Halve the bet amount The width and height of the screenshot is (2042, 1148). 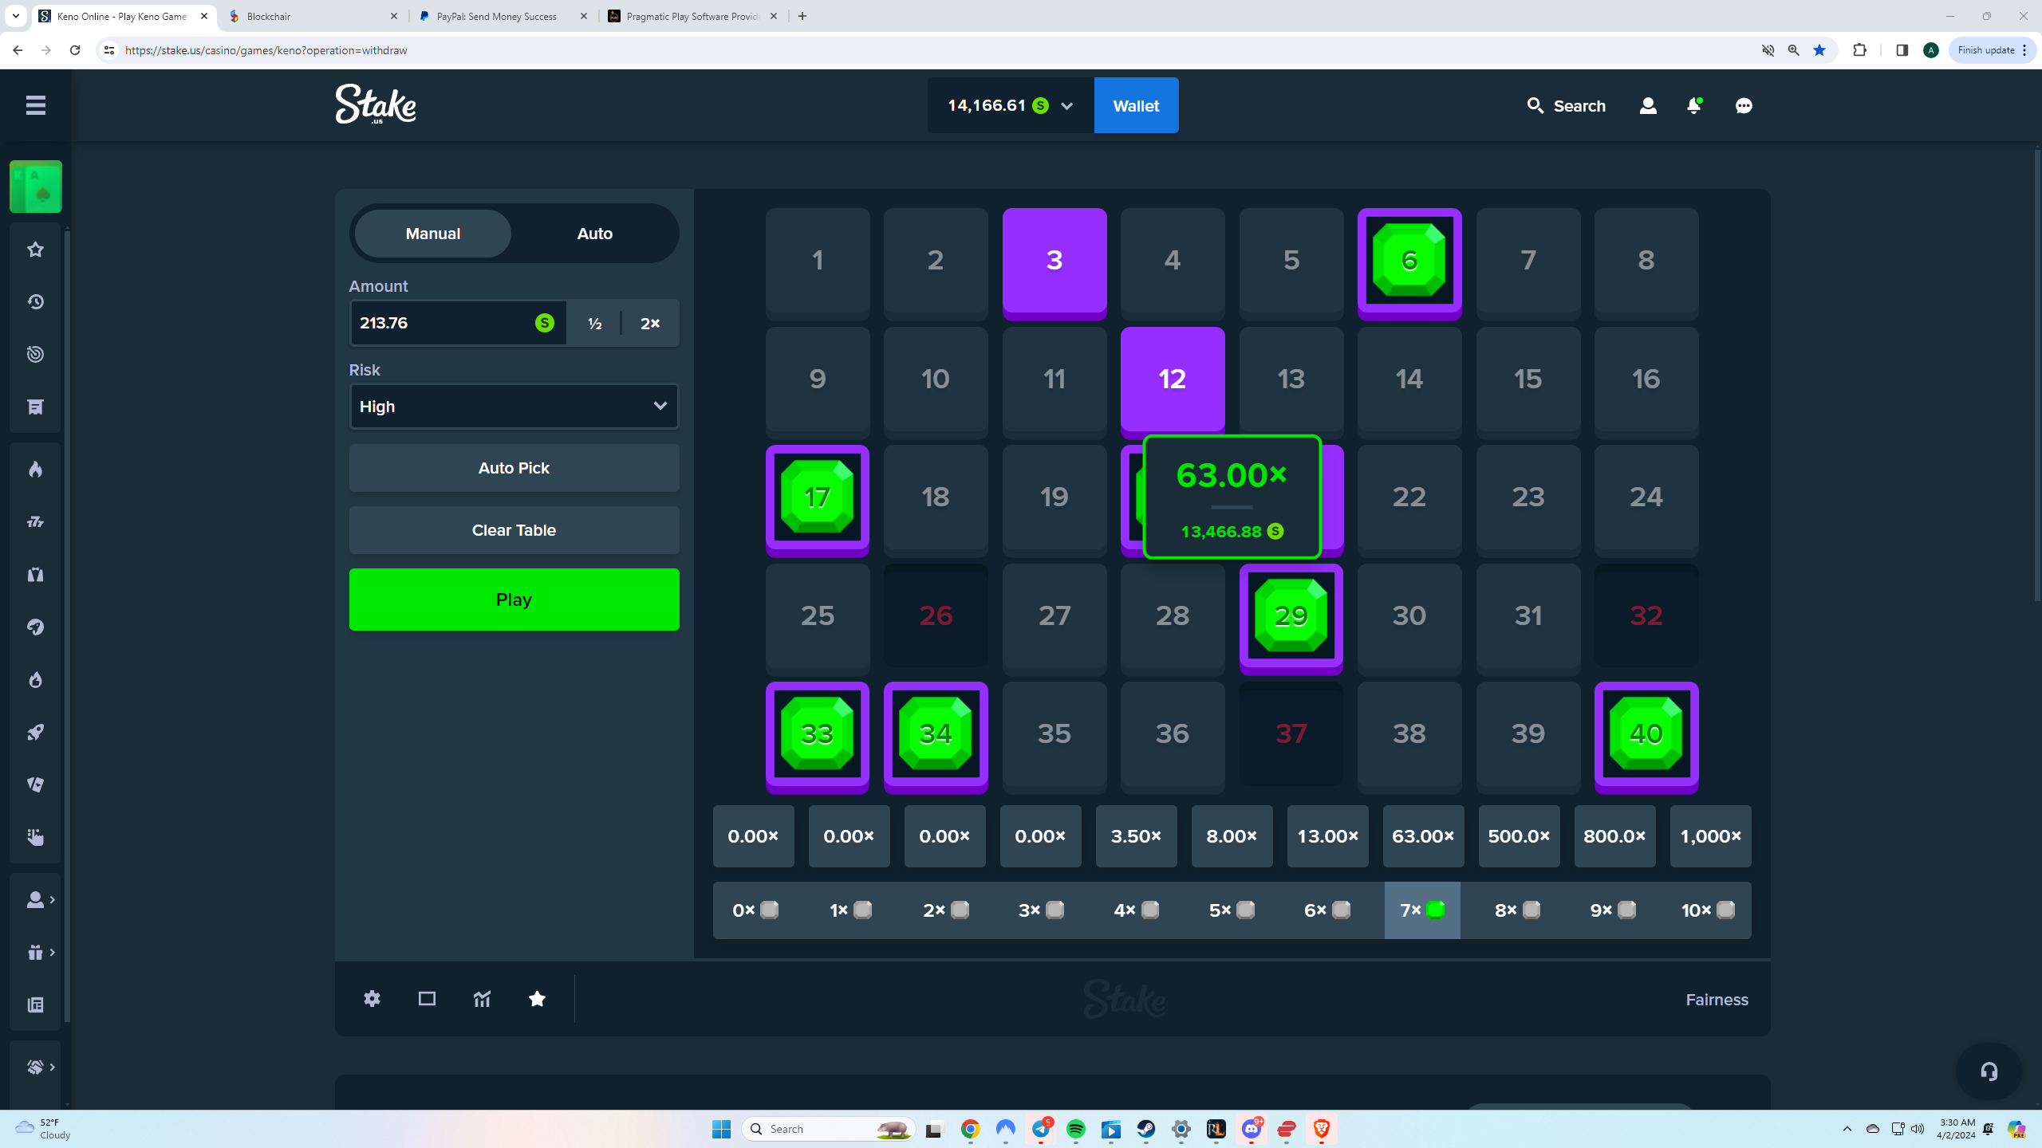point(594,323)
